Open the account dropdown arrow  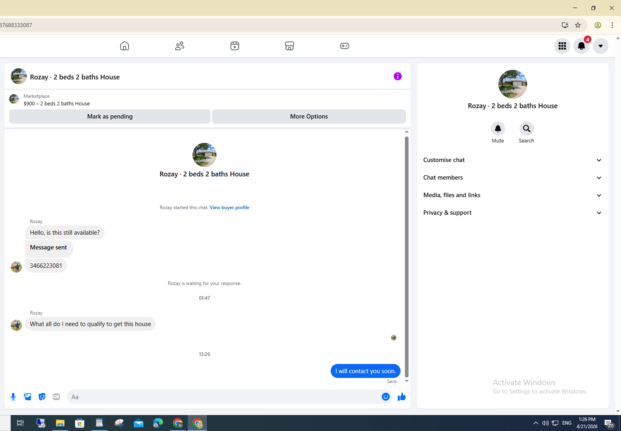pyautogui.click(x=601, y=46)
